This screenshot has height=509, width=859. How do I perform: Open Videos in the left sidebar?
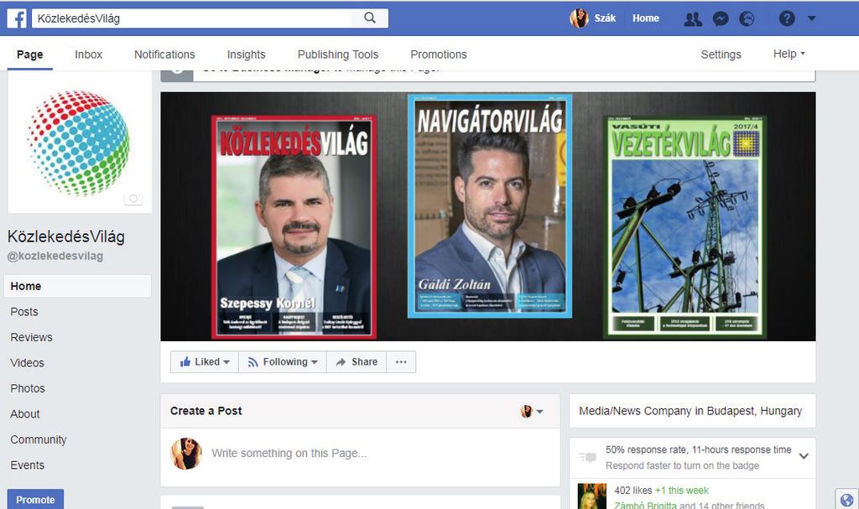(27, 363)
